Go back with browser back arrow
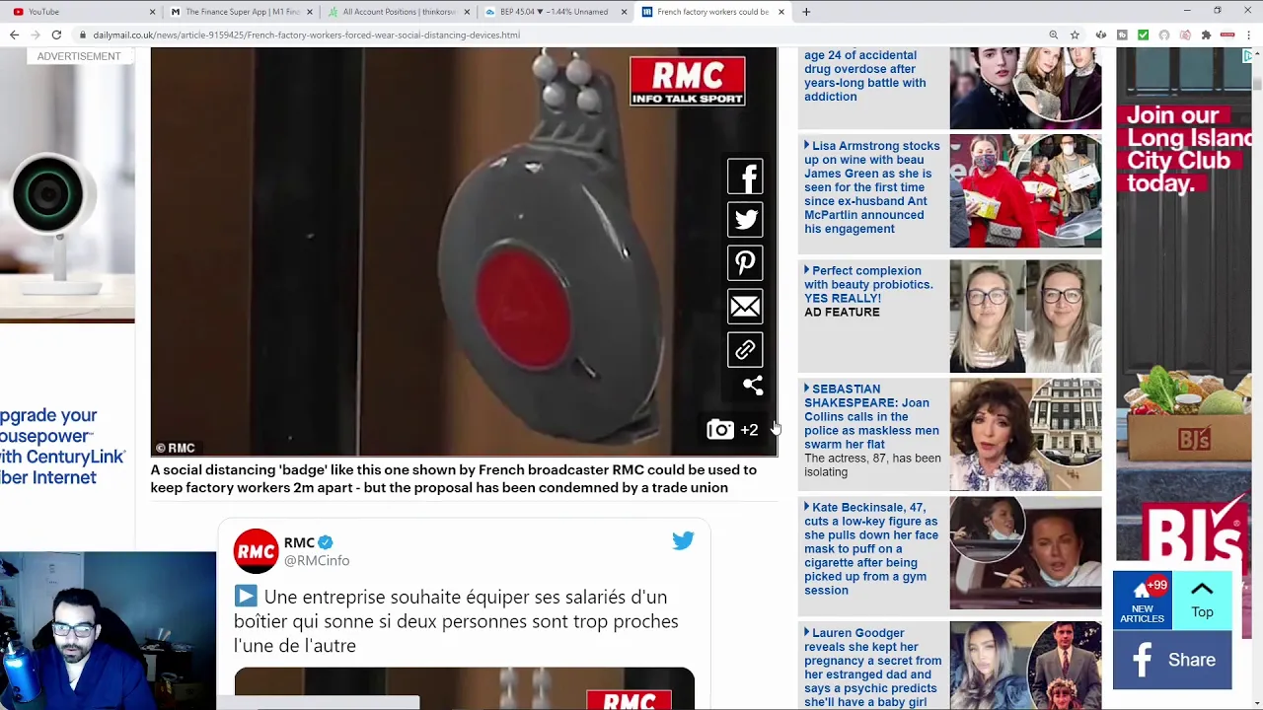The image size is (1263, 710). (14, 35)
